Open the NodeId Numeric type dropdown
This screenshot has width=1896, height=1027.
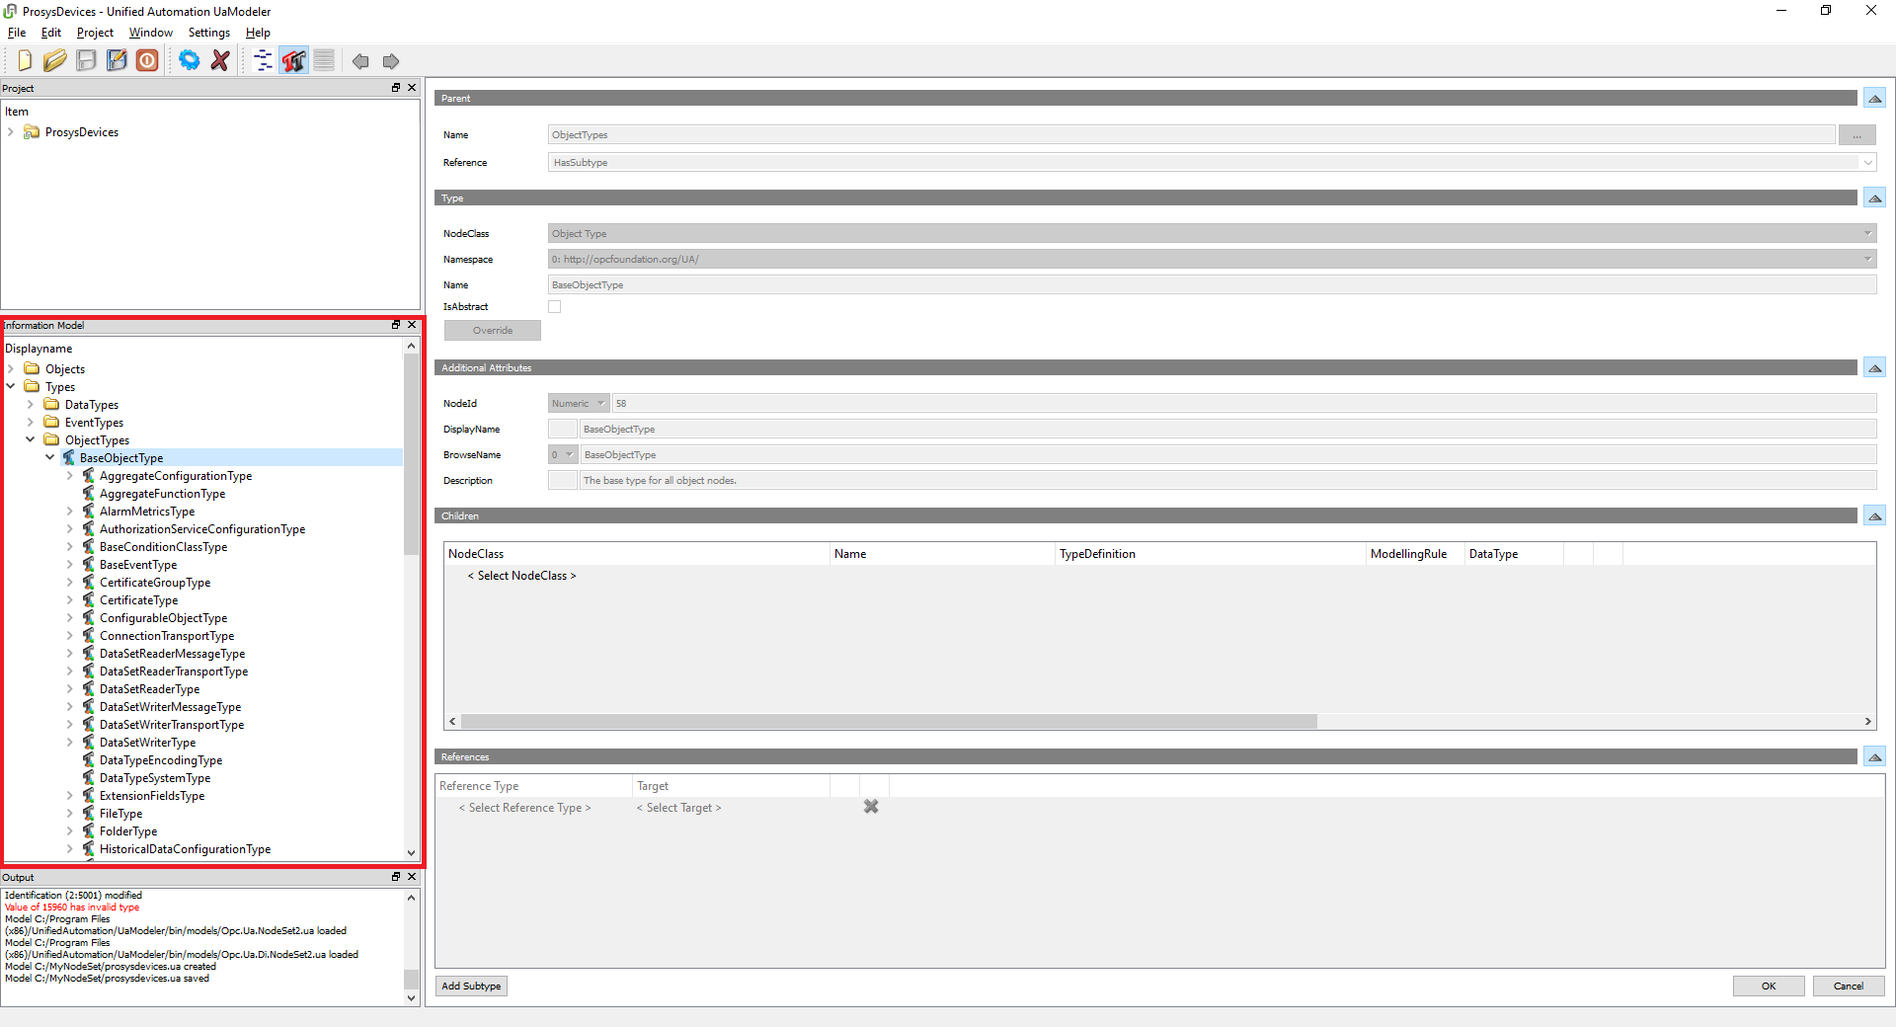point(579,404)
